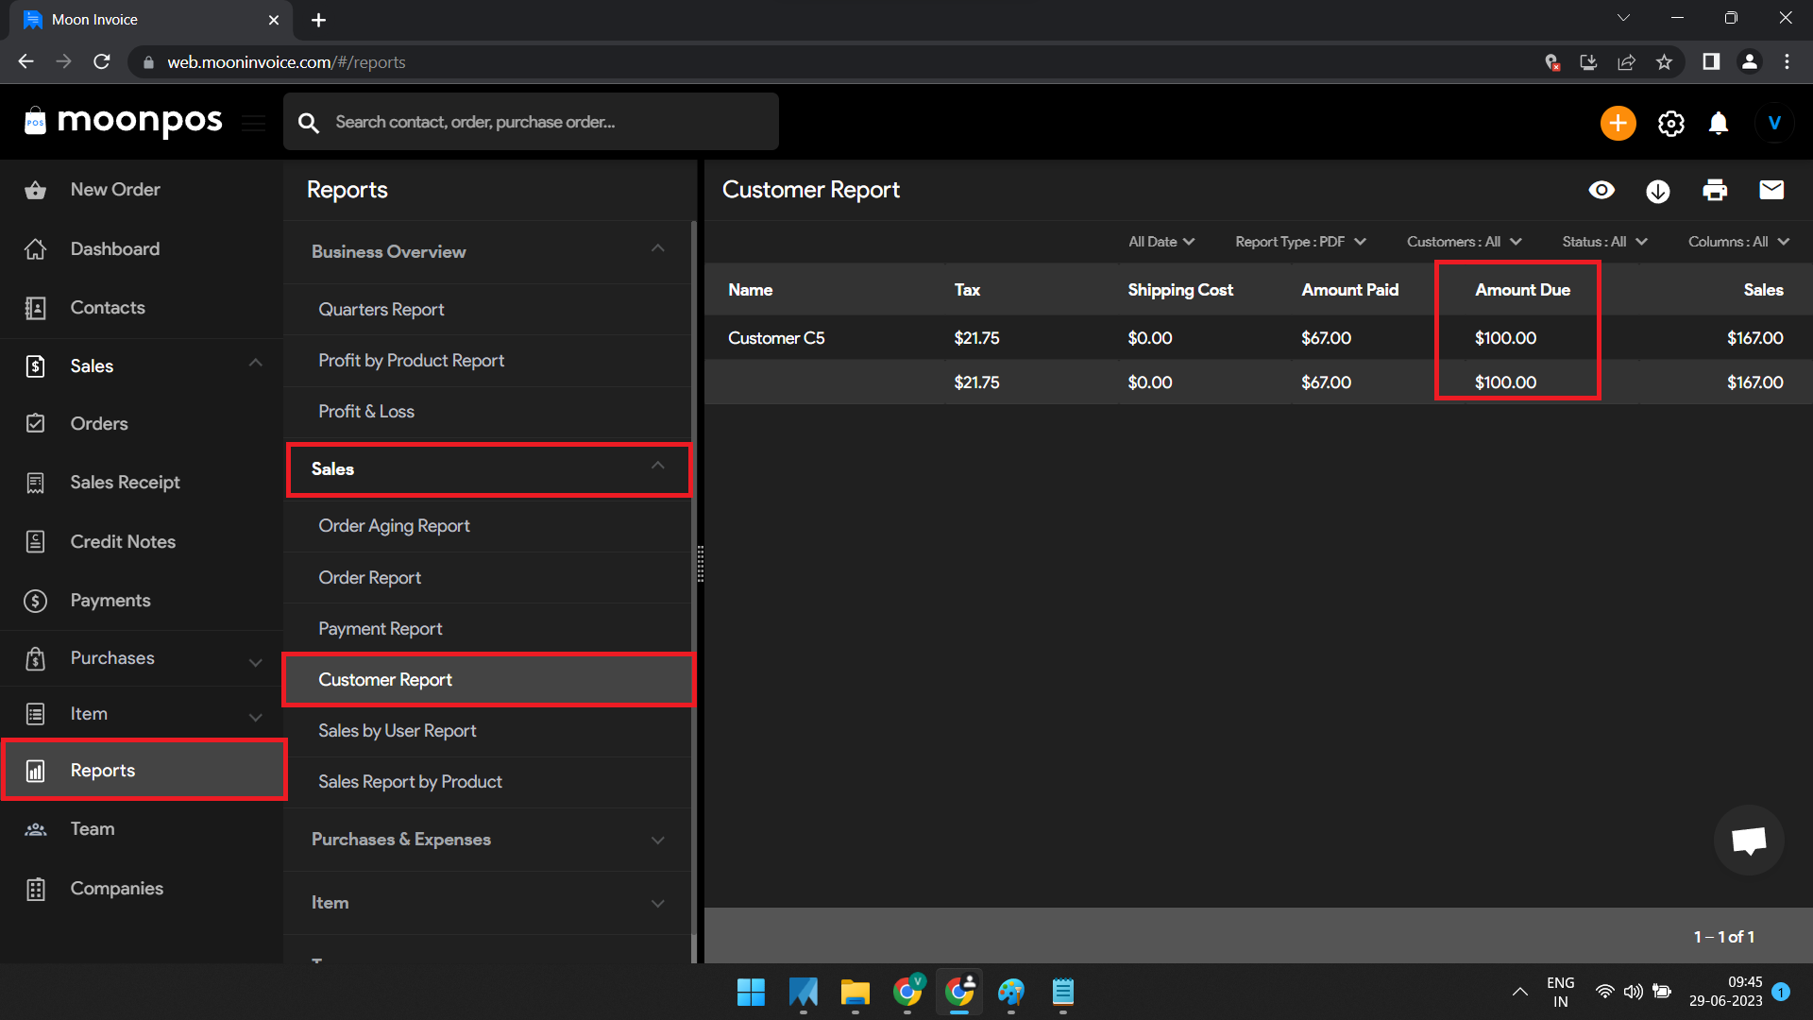
Task: Open the print icon for Customer Report
Action: 1715,190
